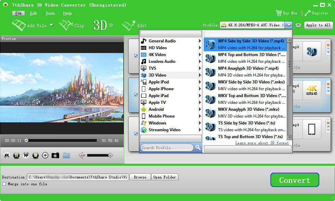335x201 pixels.
Task: Select MP4 Anaglyph 3D Video format
Action: click(x=245, y=71)
